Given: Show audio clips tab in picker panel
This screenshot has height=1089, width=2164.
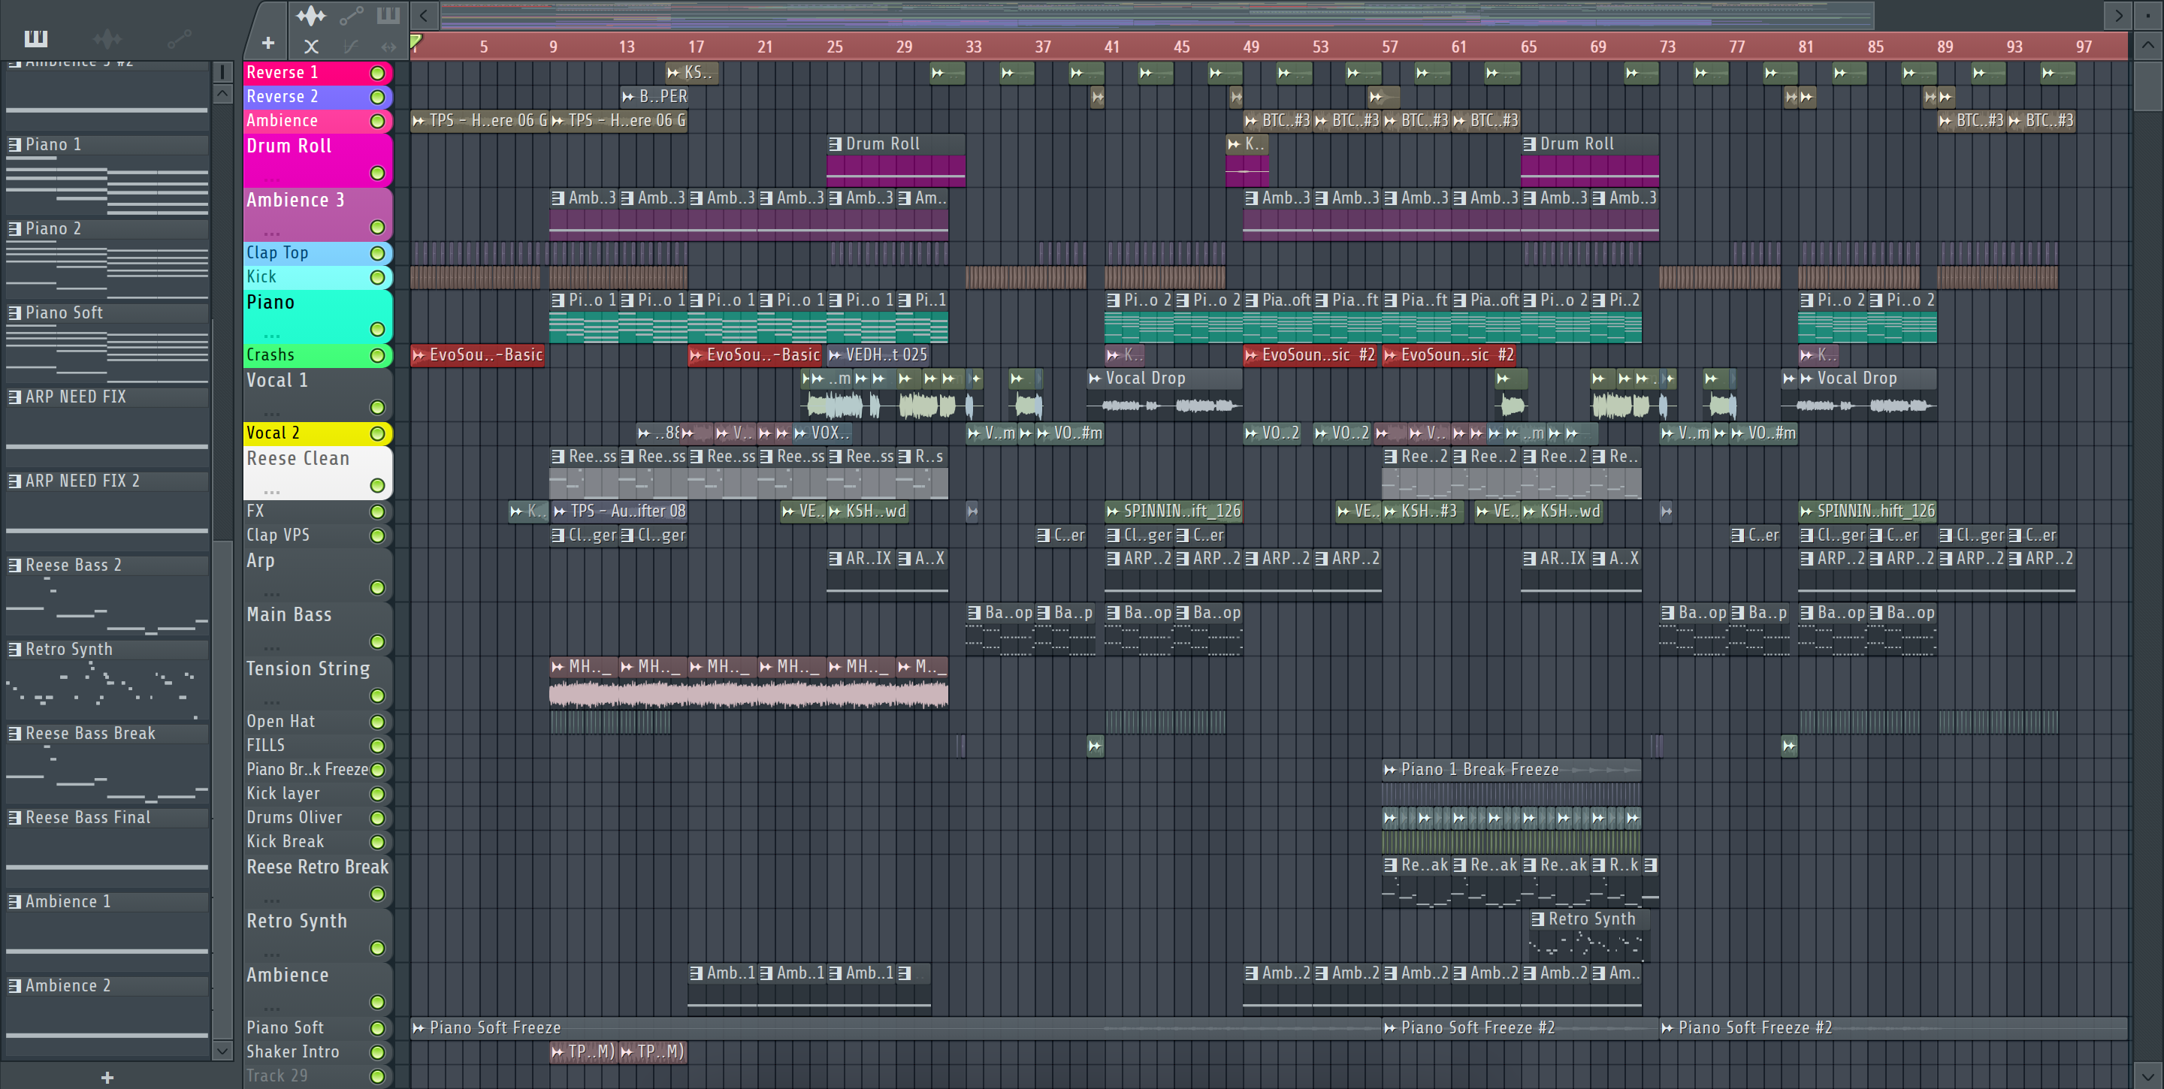Looking at the screenshot, I should pos(107,38).
